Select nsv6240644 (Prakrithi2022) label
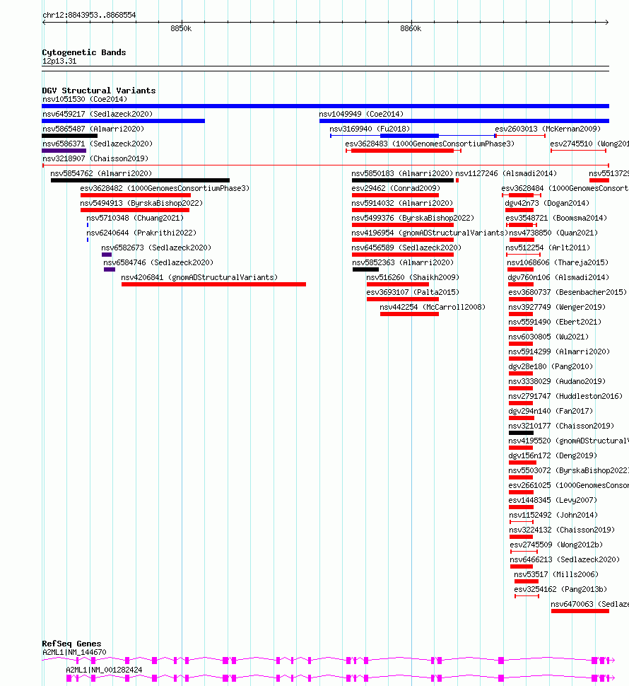The width and height of the screenshot is (629, 686). click(x=141, y=233)
